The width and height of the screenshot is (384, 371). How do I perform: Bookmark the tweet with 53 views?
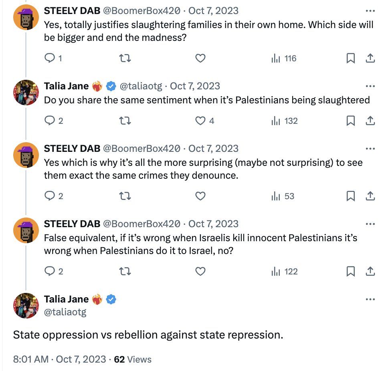[x=350, y=196]
